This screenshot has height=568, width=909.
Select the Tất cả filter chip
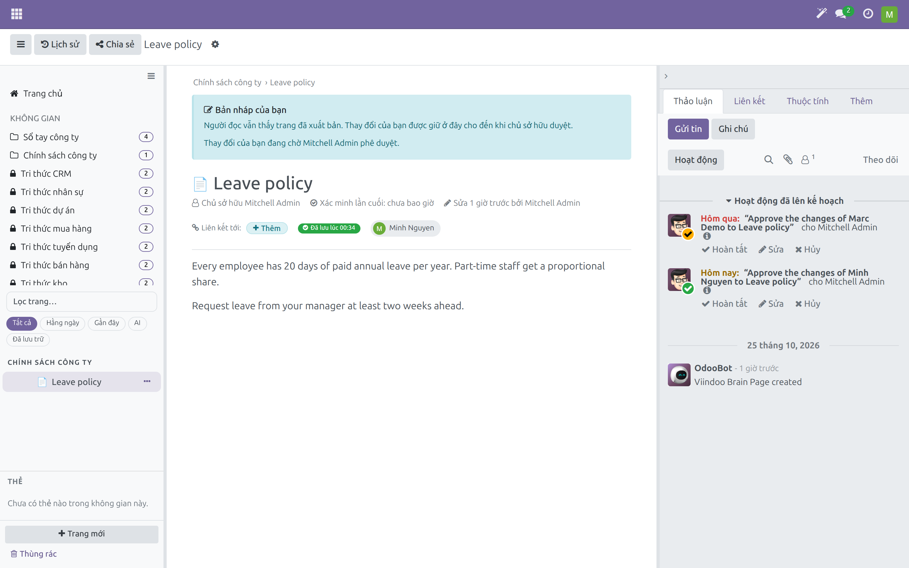click(22, 323)
